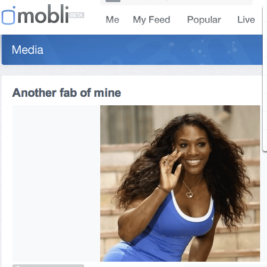The height and width of the screenshot is (267, 267).
Task: Click the title Another fab of mine
Action: 67,93
